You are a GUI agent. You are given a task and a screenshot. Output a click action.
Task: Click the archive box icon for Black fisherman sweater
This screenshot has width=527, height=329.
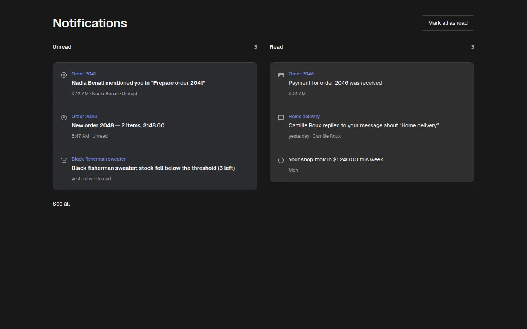pyautogui.click(x=64, y=160)
